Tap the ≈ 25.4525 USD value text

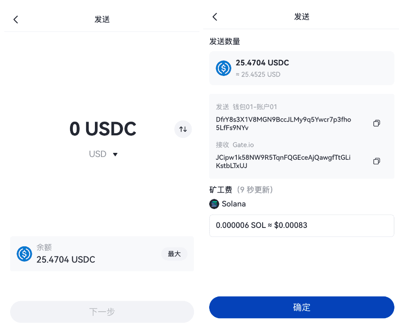(258, 75)
